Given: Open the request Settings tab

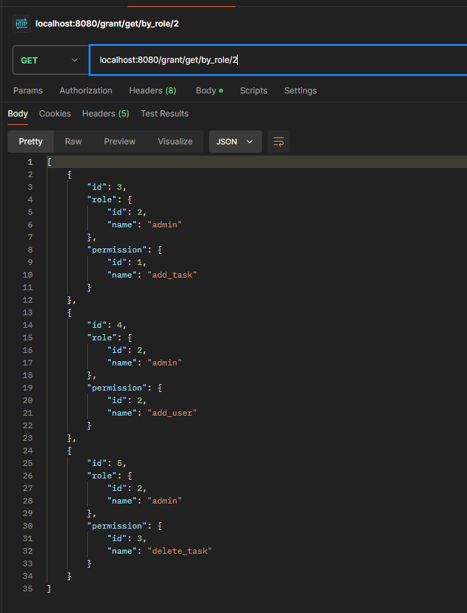Looking at the screenshot, I should pos(300,91).
